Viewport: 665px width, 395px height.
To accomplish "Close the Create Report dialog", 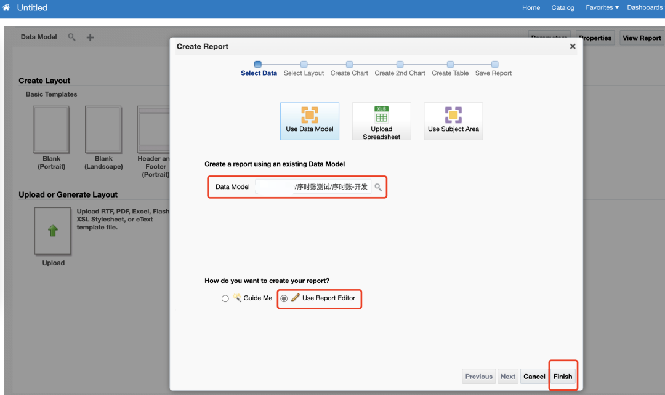I will [x=573, y=46].
